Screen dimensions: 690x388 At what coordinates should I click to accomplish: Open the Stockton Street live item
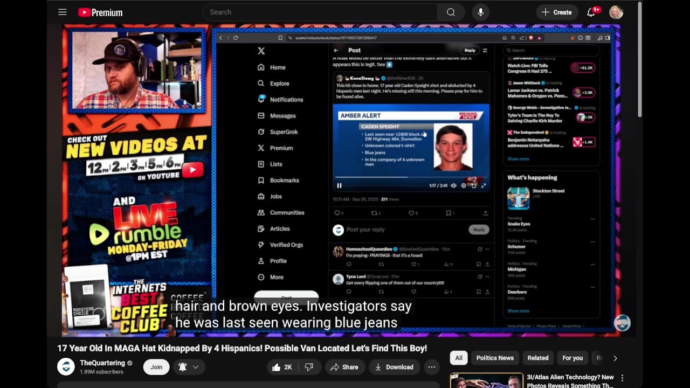coord(551,198)
